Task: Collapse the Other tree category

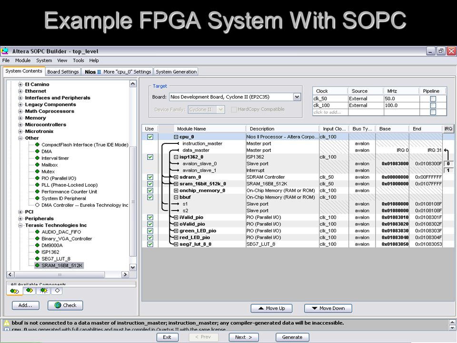Action: [x=20, y=138]
